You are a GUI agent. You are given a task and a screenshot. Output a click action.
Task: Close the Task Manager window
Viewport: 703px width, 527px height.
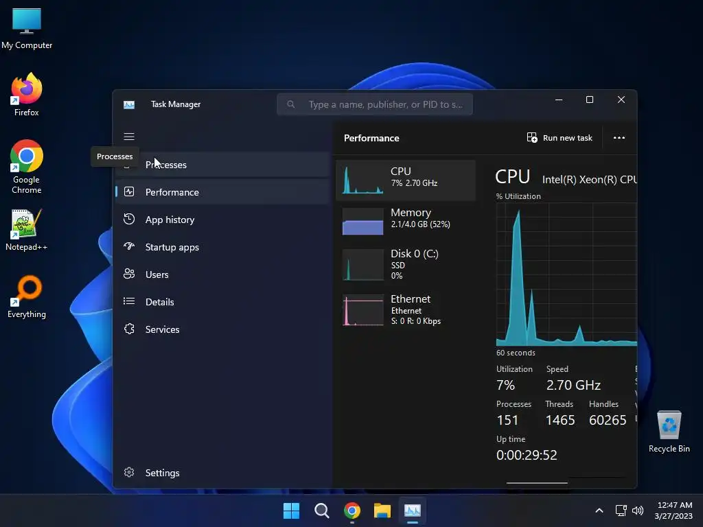point(621,99)
